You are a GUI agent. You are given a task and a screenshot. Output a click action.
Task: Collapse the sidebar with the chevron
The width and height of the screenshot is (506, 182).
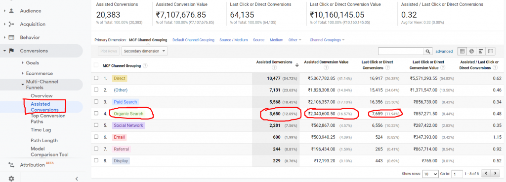click(77, 179)
